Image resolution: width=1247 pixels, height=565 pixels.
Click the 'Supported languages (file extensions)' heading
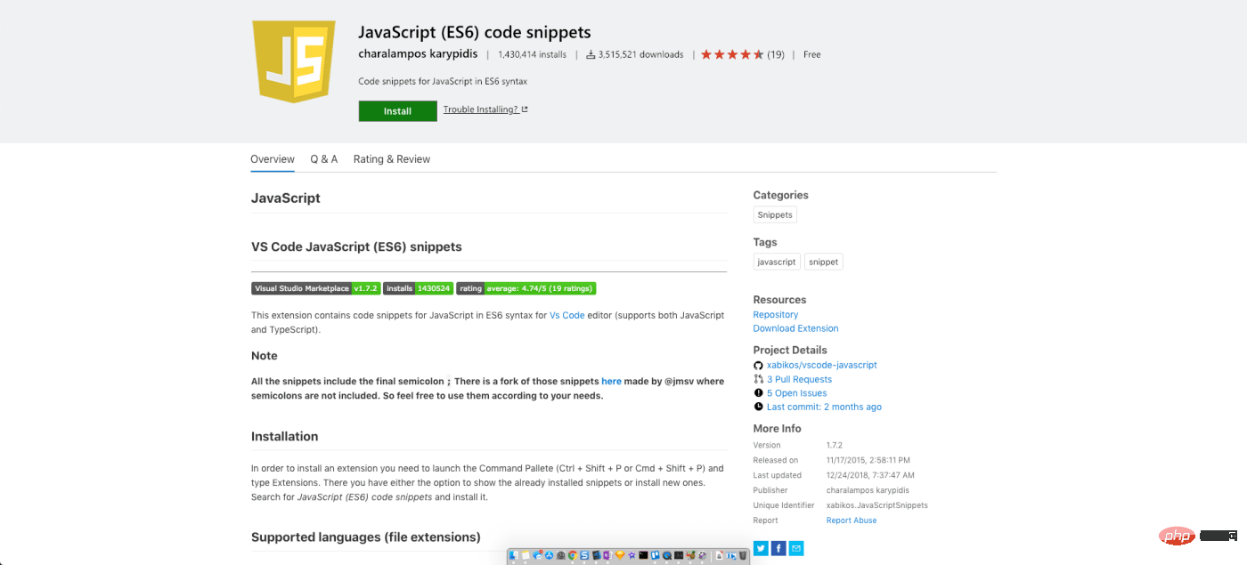(366, 537)
